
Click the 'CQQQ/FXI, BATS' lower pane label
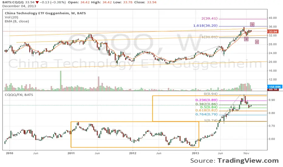[19, 95]
